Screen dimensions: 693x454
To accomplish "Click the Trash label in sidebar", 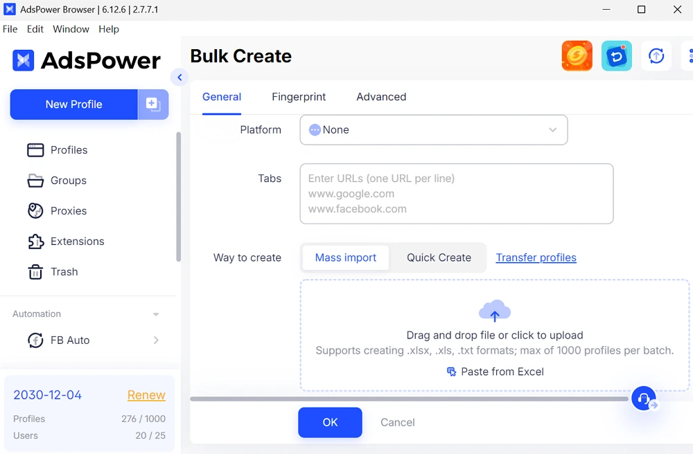I will 64,272.
